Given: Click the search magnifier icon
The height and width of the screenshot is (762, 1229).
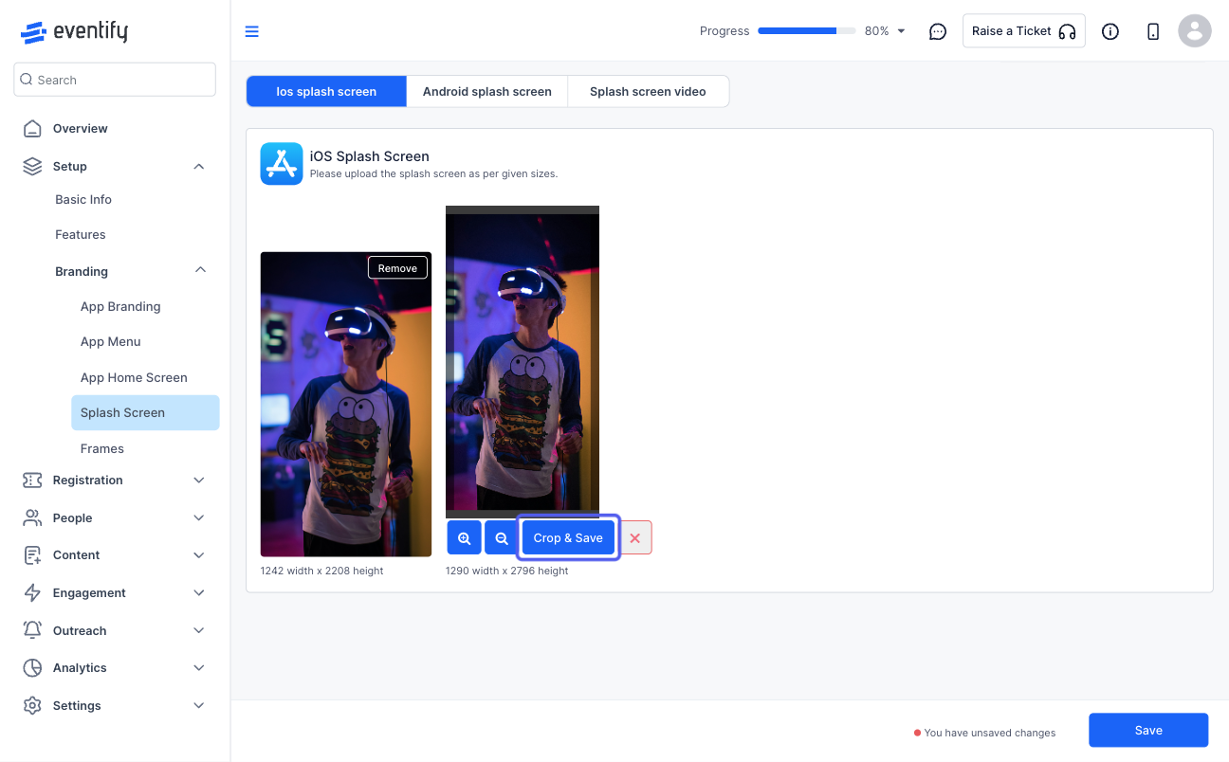Looking at the screenshot, I should pos(27,80).
